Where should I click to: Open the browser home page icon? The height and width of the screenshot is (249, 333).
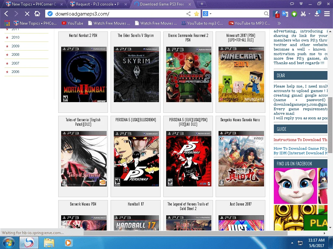click(37, 14)
